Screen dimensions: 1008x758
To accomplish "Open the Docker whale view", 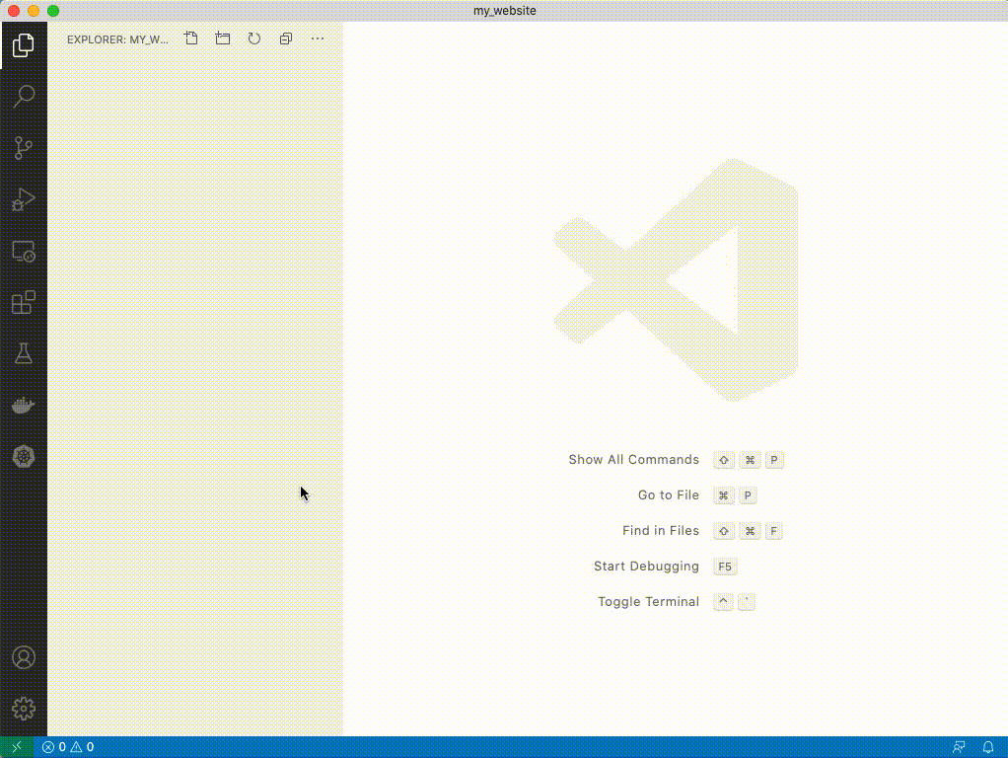I will click(23, 405).
